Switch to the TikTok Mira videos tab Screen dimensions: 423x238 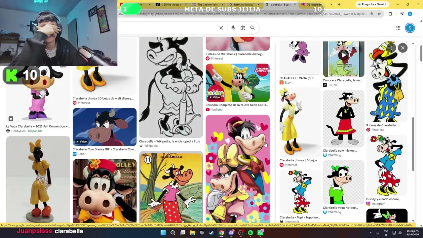pyautogui.click(x=171, y=5)
